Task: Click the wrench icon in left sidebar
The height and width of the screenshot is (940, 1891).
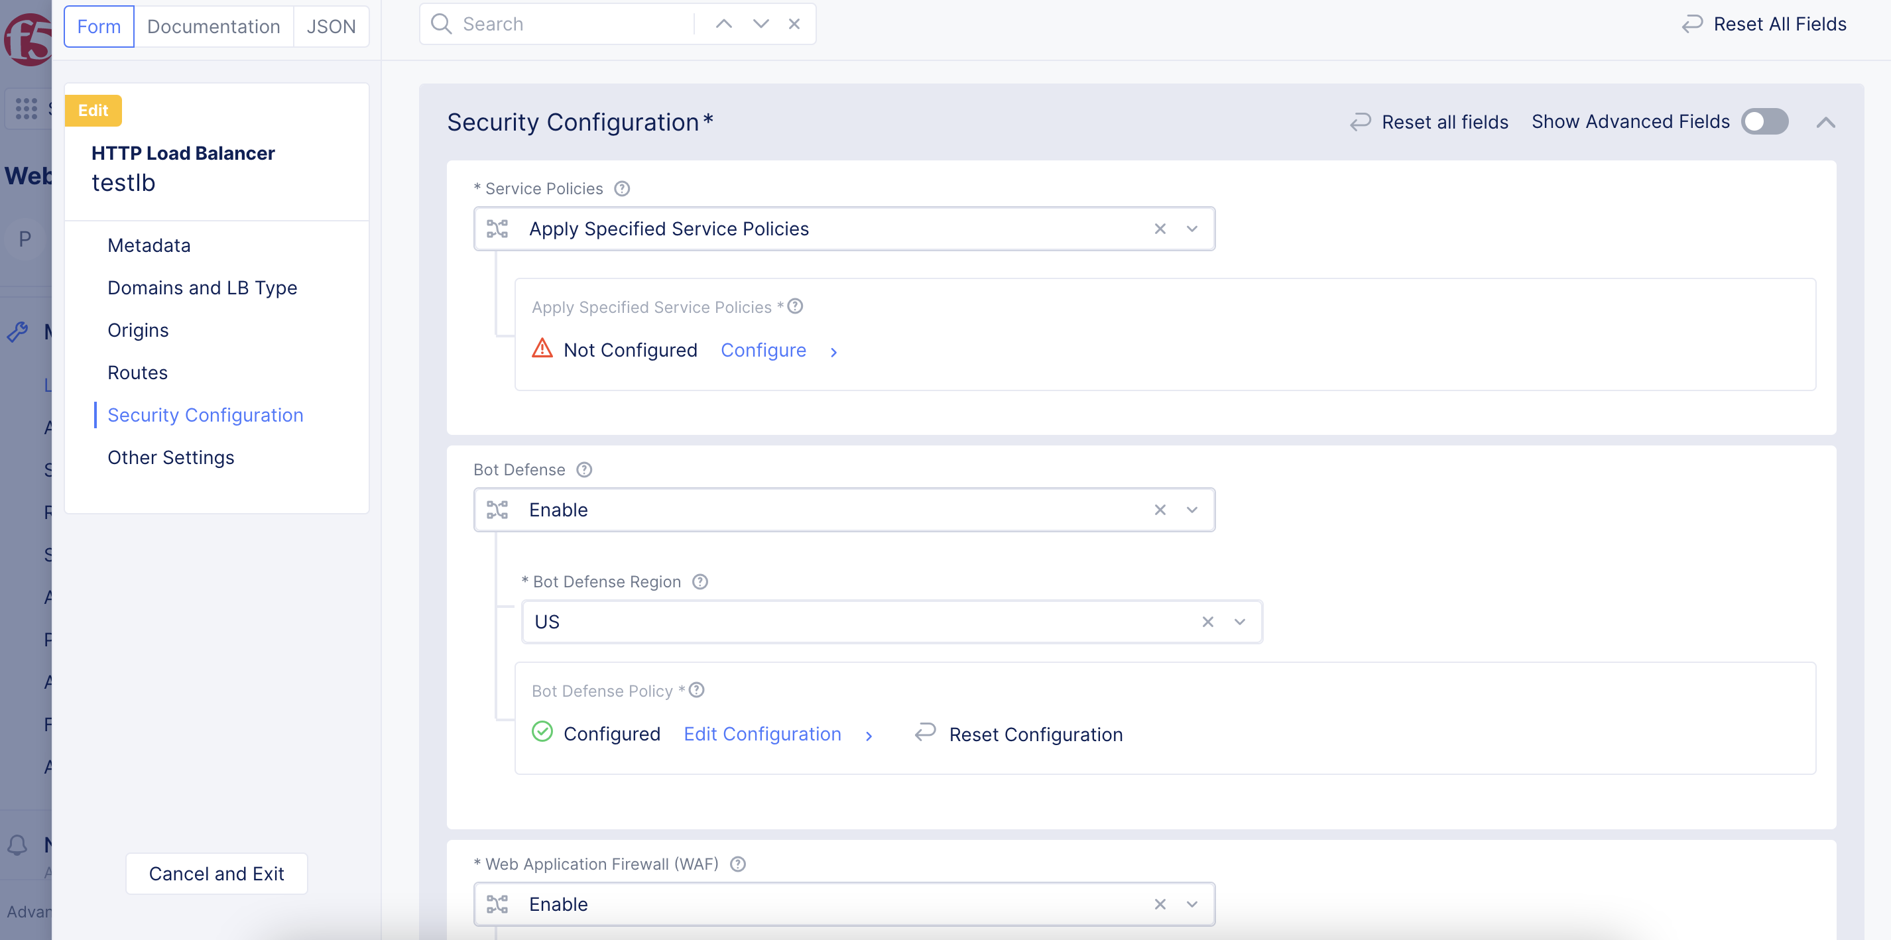Action: [19, 331]
